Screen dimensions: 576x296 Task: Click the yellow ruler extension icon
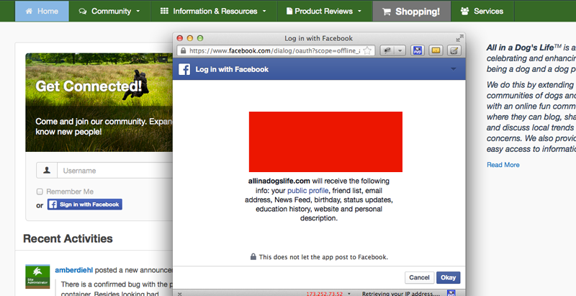436,50
